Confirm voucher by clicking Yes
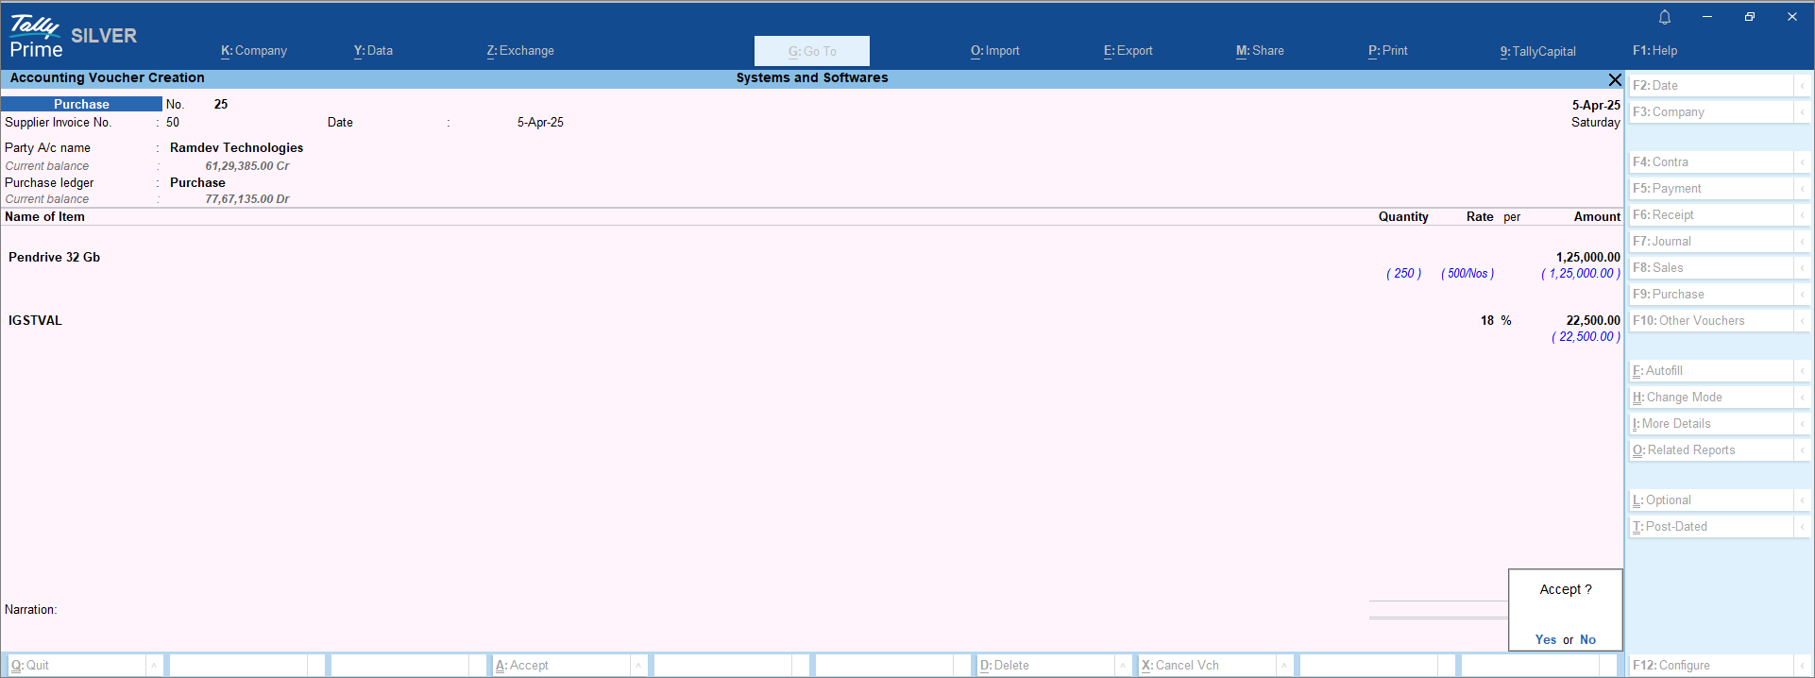Screen dimensions: 1815x678 tap(1545, 639)
